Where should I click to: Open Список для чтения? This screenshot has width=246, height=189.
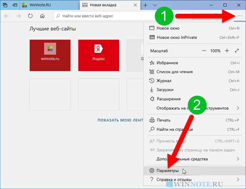point(195,72)
